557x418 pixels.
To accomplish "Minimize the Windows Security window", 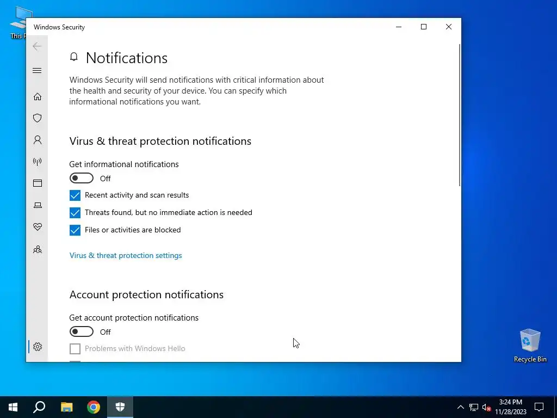I will [399, 27].
